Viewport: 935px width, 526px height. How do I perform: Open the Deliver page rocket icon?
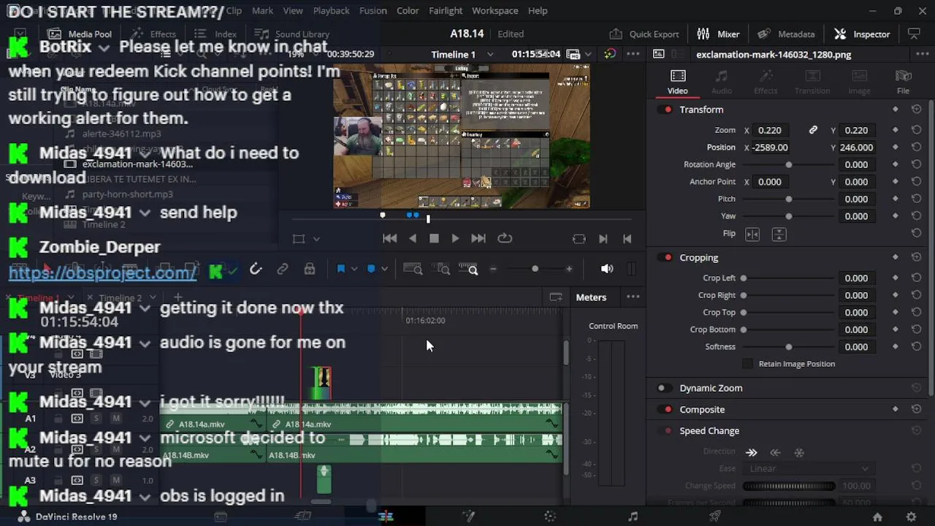tap(715, 517)
